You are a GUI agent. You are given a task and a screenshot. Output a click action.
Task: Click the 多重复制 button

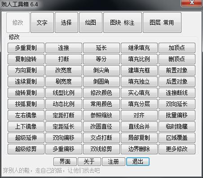click(26, 48)
